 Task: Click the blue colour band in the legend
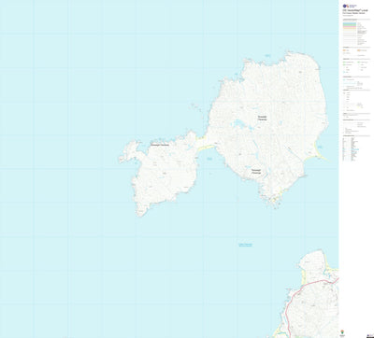click(350, 23)
